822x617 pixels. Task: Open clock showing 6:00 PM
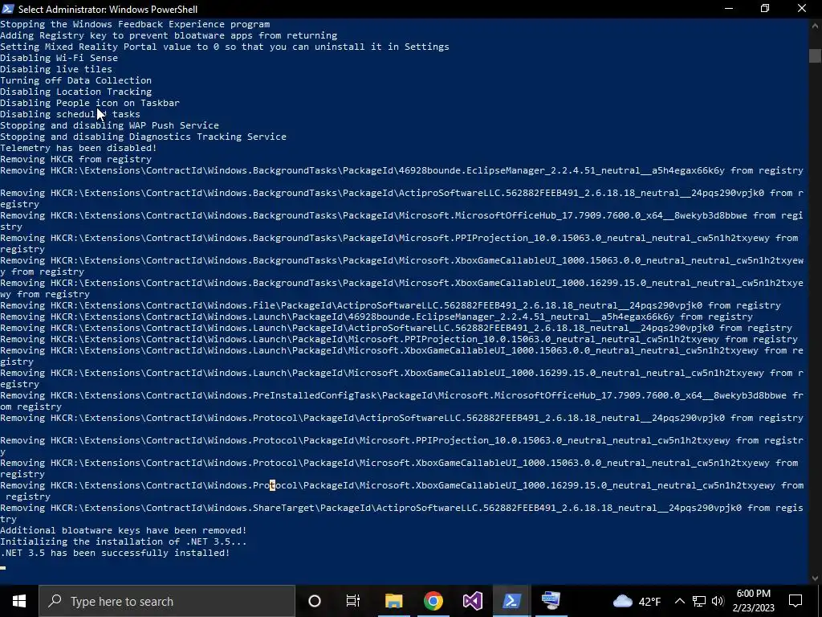point(753,601)
